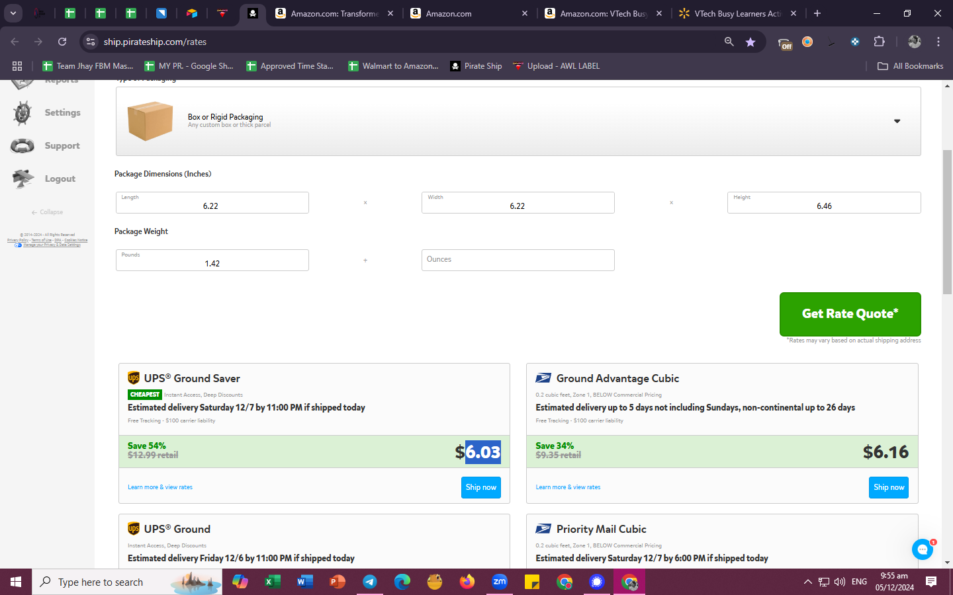This screenshot has width=953, height=595.
Task: Click the USPS logo on Ground Advantage Cubic
Action: (x=543, y=378)
